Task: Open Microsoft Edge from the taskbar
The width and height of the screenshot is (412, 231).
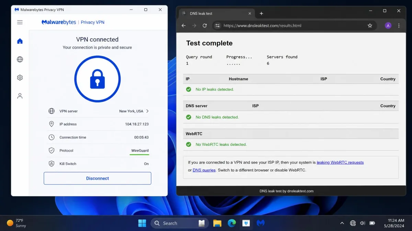Action: pyautogui.click(x=232, y=223)
